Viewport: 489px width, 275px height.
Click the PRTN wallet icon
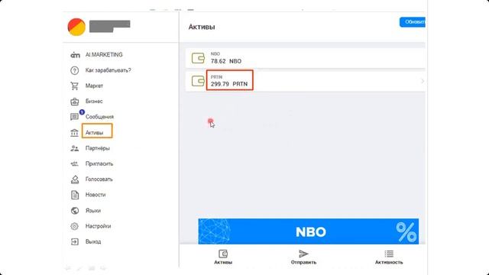[198, 81]
